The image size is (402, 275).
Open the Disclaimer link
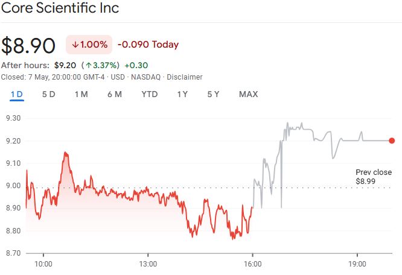coord(185,77)
